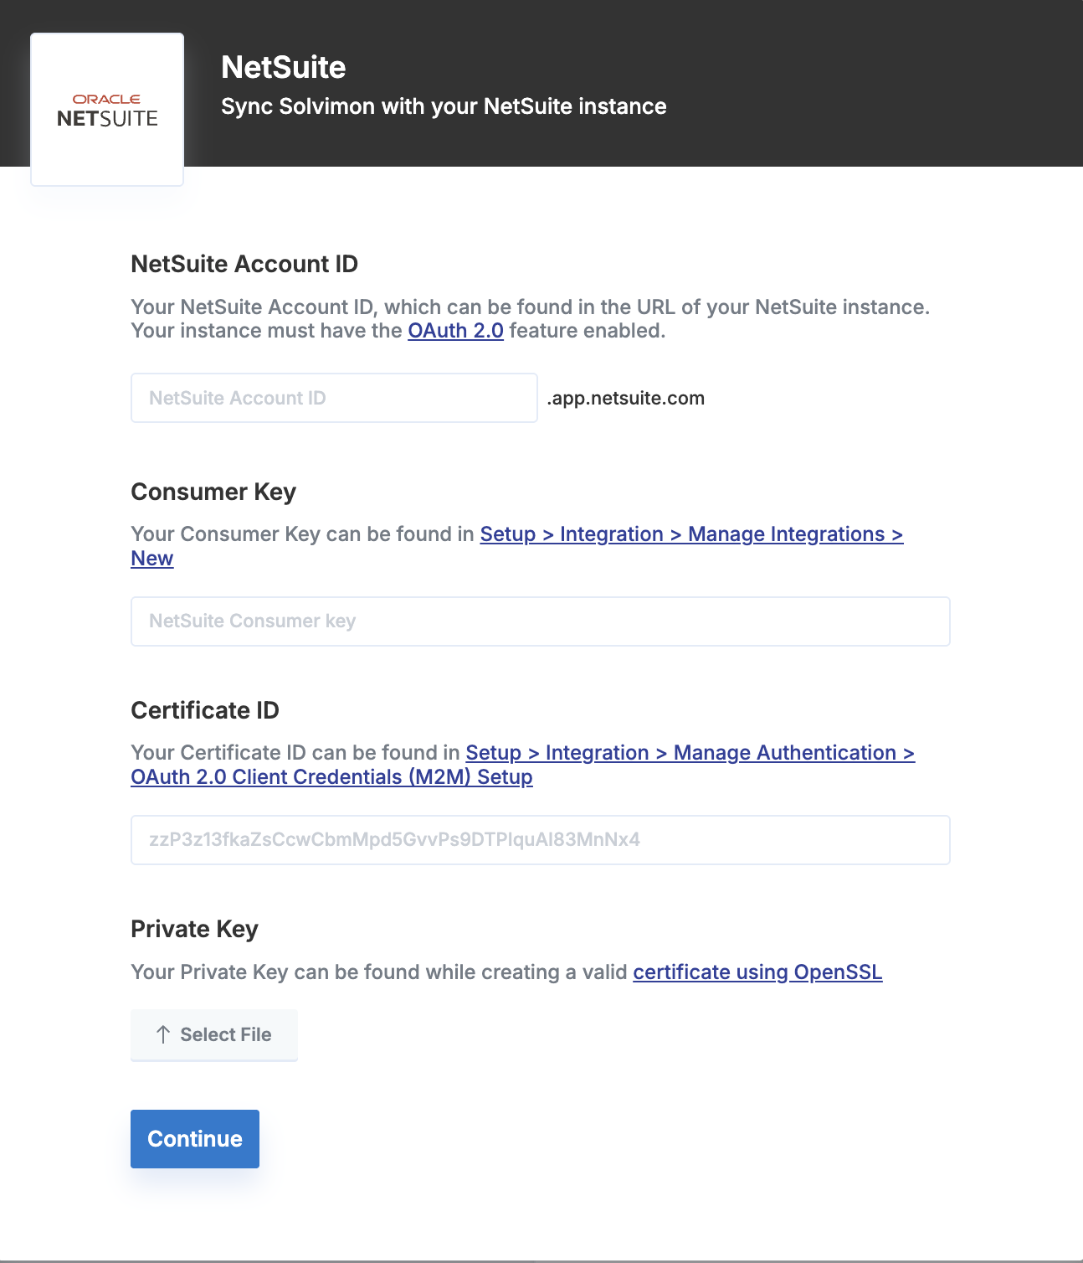Click the upload arrow icon beside Select File

(163, 1034)
